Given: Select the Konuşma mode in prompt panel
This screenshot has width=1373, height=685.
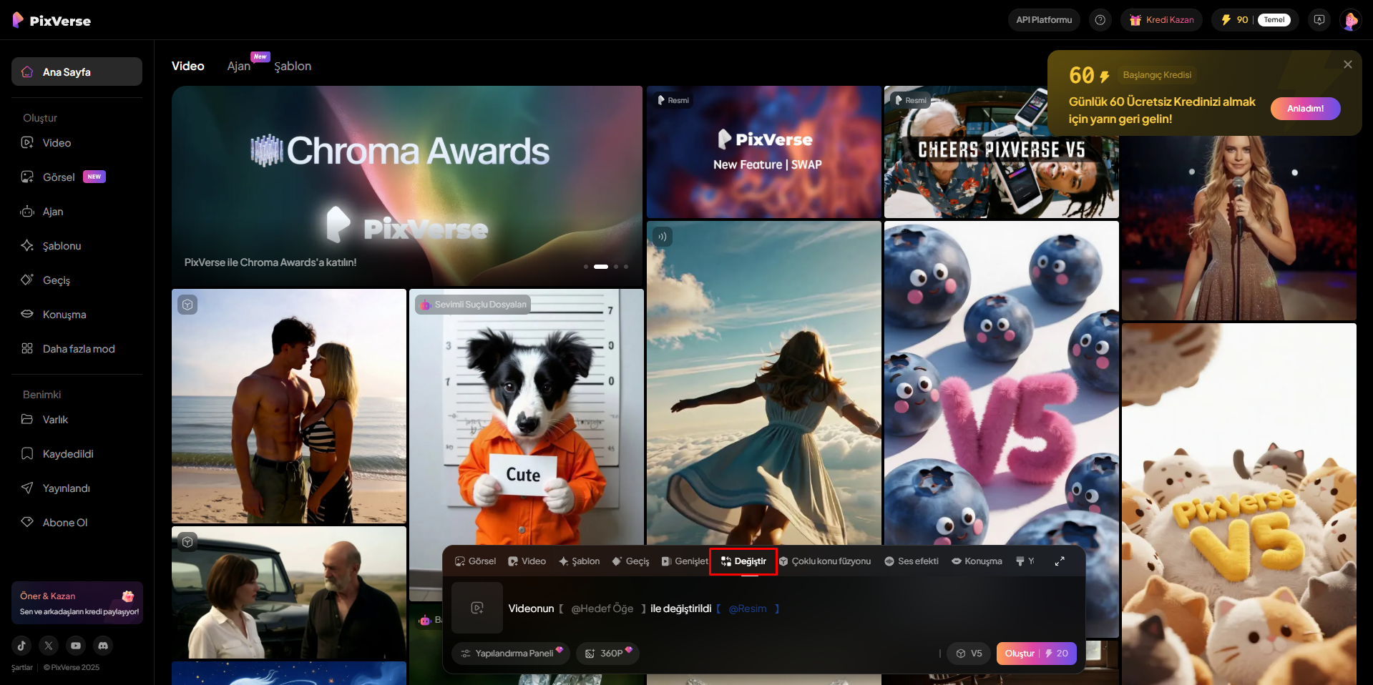Looking at the screenshot, I should (x=977, y=561).
